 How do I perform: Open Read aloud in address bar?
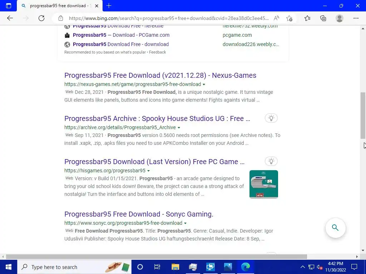click(x=276, y=18)
